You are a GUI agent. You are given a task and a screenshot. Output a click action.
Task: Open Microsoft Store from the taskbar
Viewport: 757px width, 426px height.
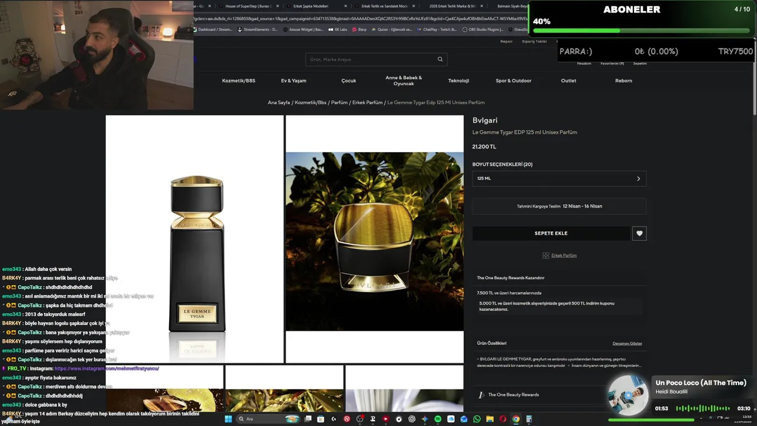321,419
